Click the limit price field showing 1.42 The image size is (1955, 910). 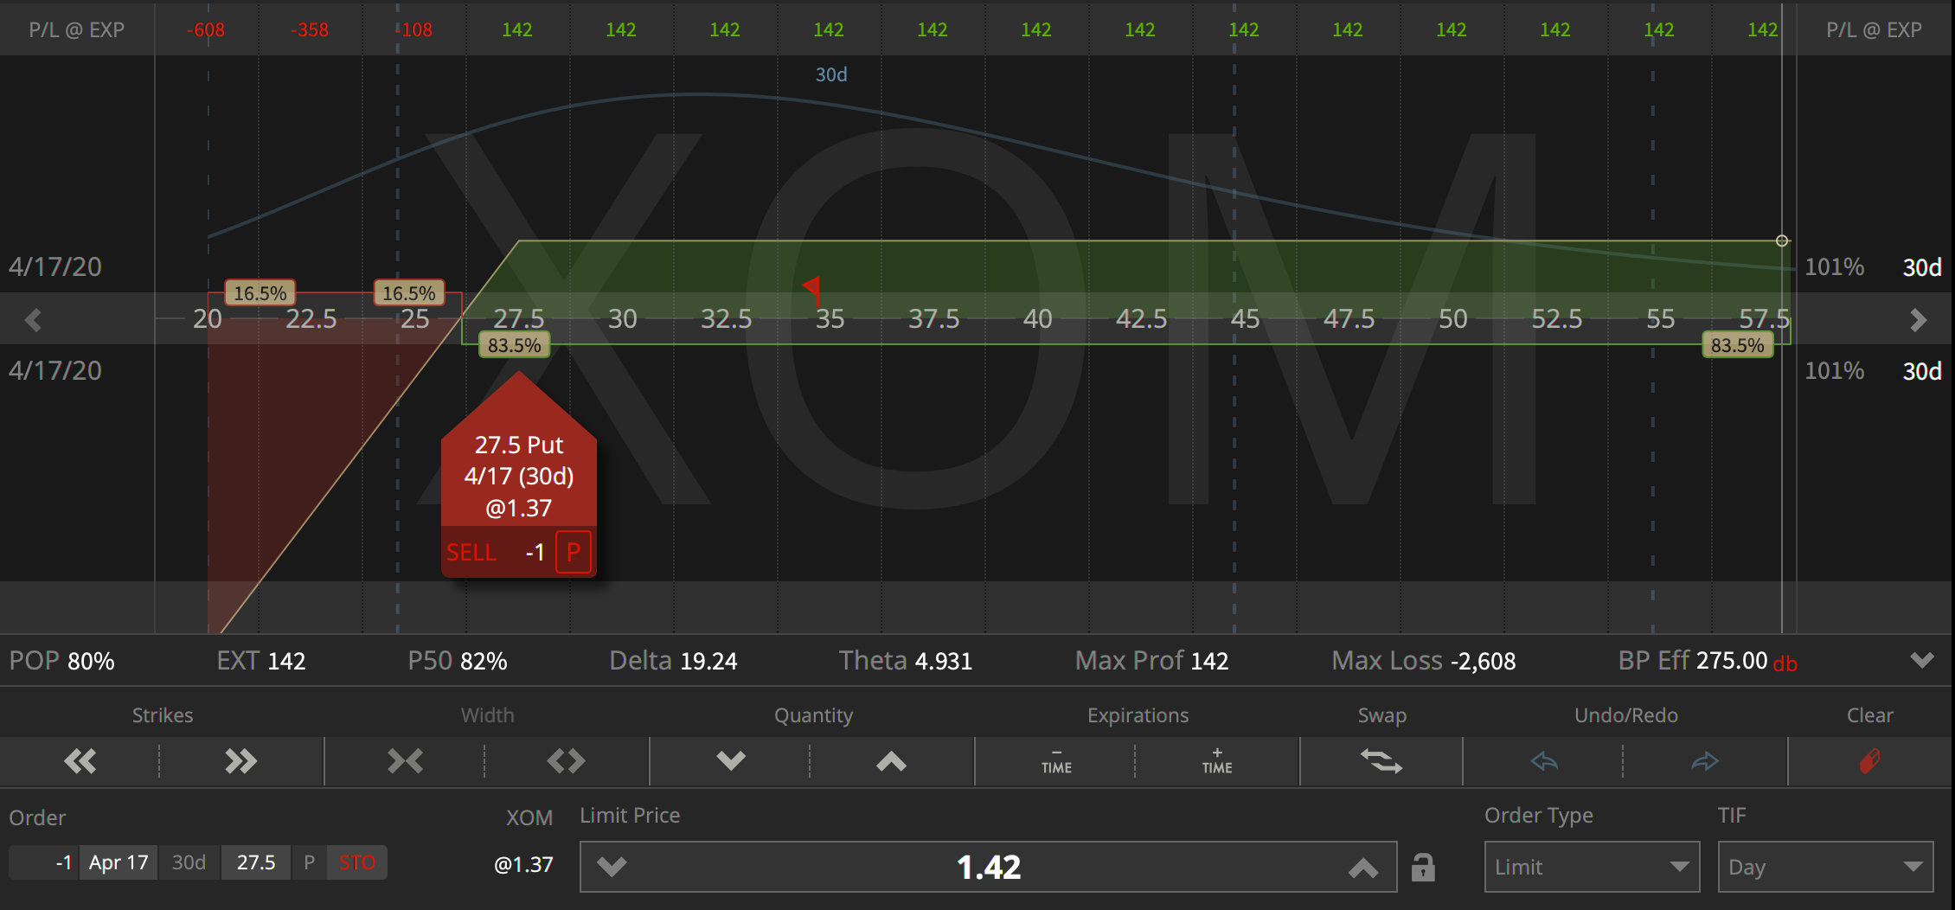[988, 867]
